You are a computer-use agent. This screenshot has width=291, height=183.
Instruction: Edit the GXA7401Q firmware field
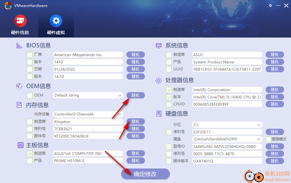pyautogui.click(x=227, y=161)
